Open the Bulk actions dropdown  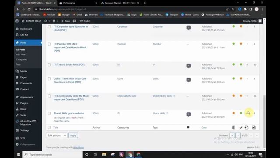coord(56,136)
